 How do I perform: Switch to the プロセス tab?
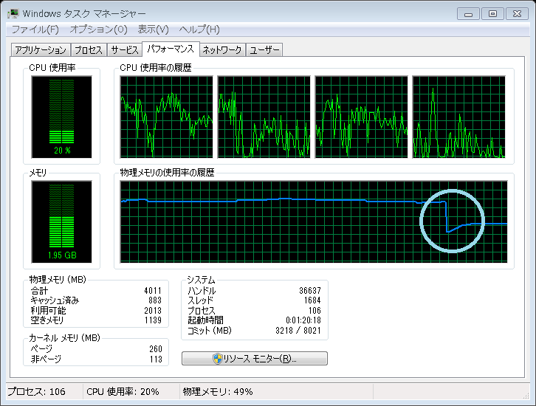(89, 50)
